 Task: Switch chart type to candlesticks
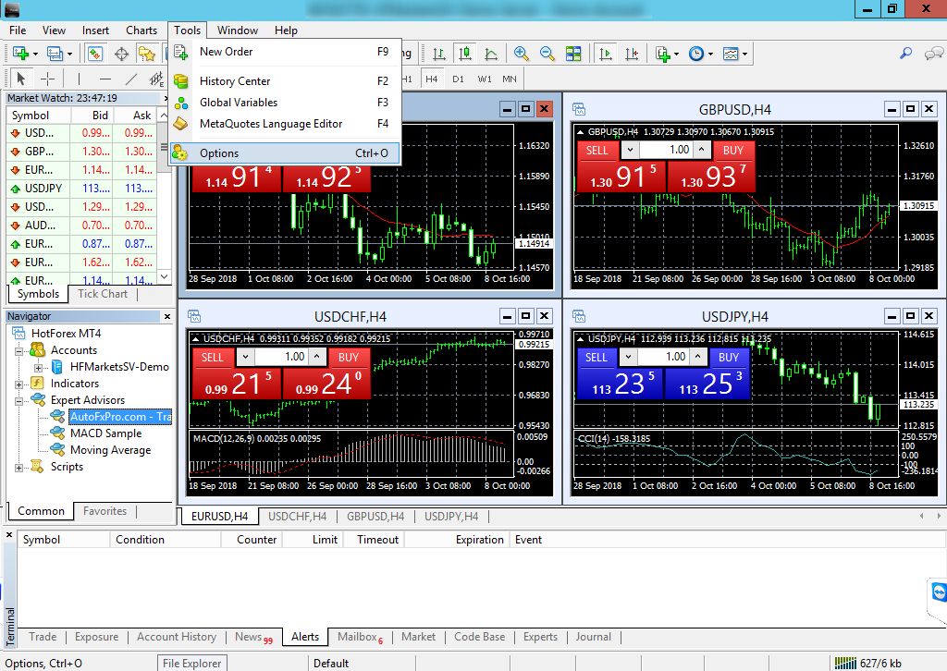pos(464,54)
